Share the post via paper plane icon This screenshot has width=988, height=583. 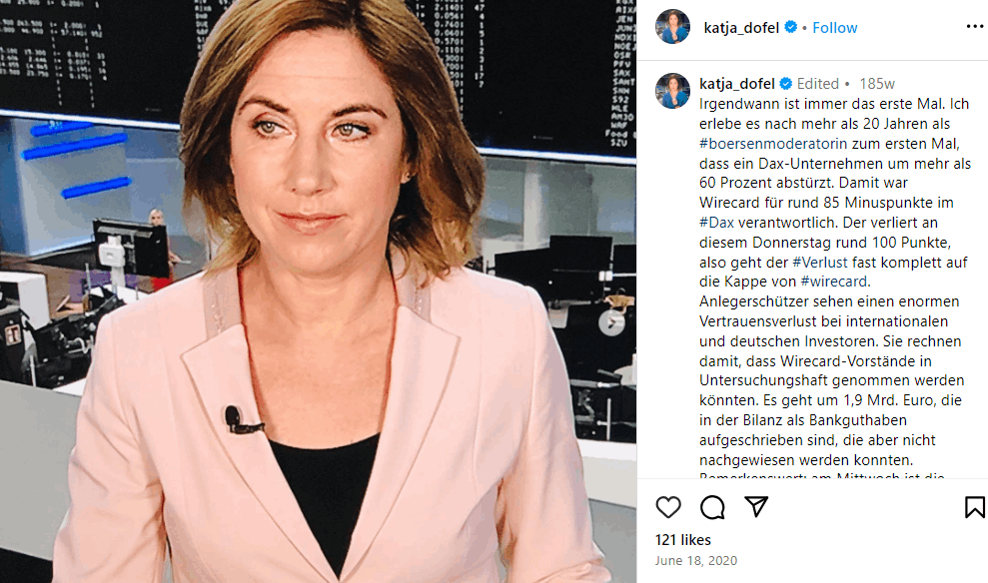756,506
